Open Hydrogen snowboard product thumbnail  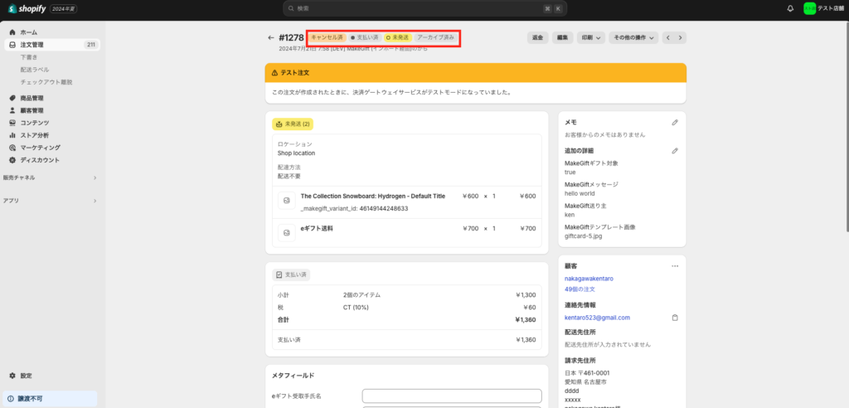(286, 201)
